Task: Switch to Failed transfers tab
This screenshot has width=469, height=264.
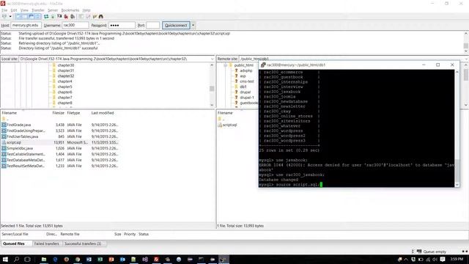Action: pos(46,244)
